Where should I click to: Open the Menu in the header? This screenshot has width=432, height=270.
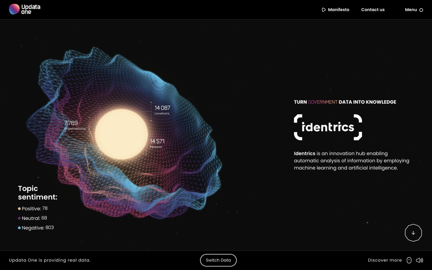point(414,10)
